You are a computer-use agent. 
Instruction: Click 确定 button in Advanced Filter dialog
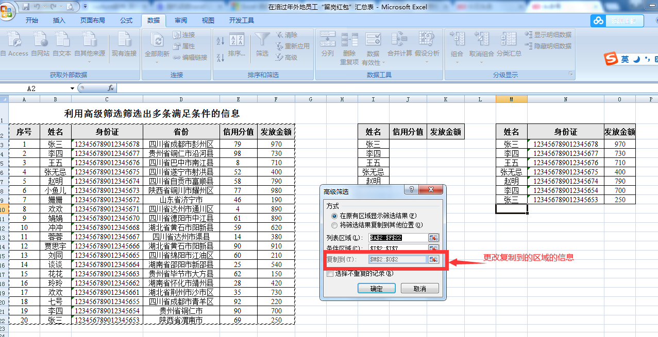pyautogui.click(x=377, y=289)
